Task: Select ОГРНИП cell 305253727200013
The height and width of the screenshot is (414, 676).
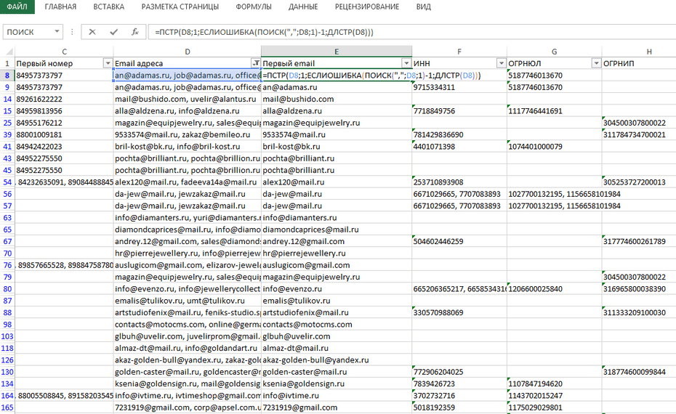Action: (x=639, y=182)
